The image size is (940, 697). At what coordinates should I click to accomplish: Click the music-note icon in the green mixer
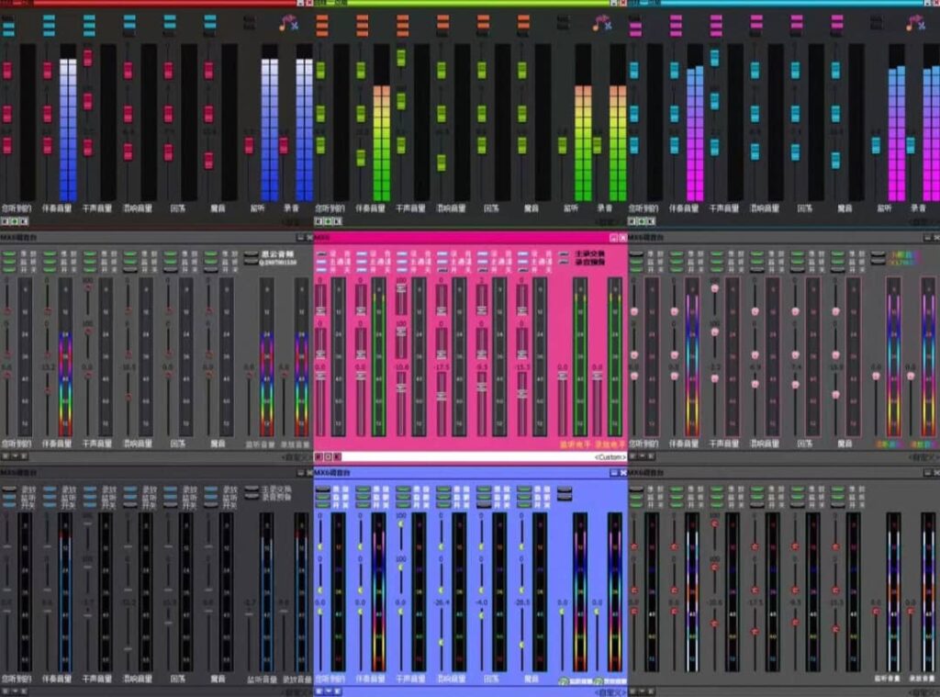coord(601,23)
